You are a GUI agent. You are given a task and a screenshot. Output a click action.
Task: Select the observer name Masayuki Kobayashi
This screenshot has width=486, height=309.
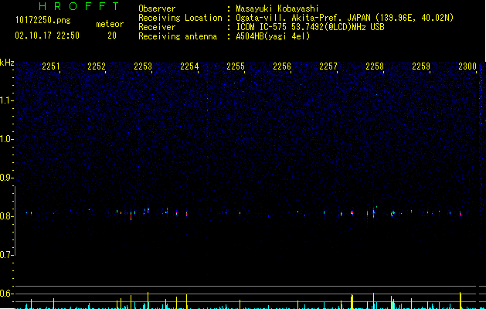277,8
